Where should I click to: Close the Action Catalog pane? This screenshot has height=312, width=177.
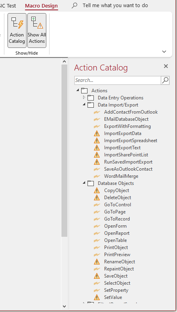pos(166,66)
